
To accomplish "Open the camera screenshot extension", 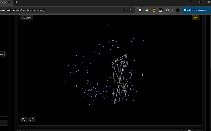I will coord(147,10).
